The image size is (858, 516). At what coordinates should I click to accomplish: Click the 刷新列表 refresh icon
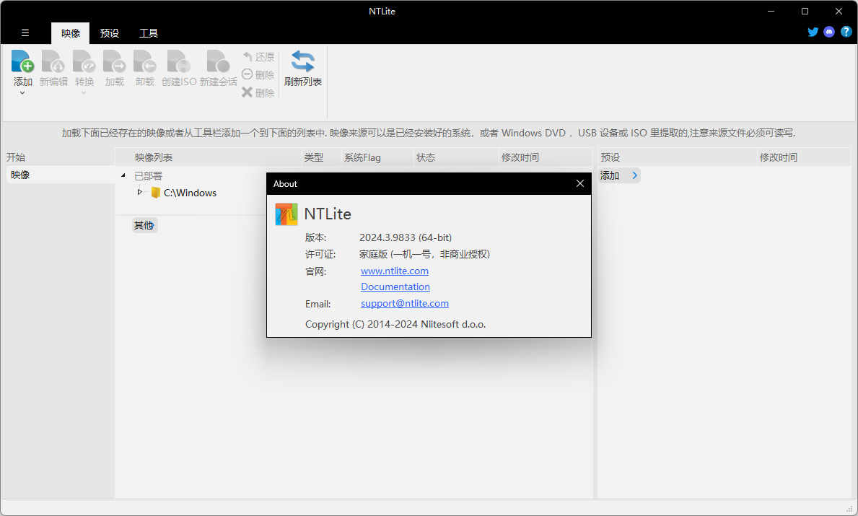click(302, 61)
